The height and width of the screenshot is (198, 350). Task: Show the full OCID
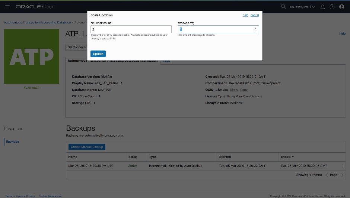point(234,90)
